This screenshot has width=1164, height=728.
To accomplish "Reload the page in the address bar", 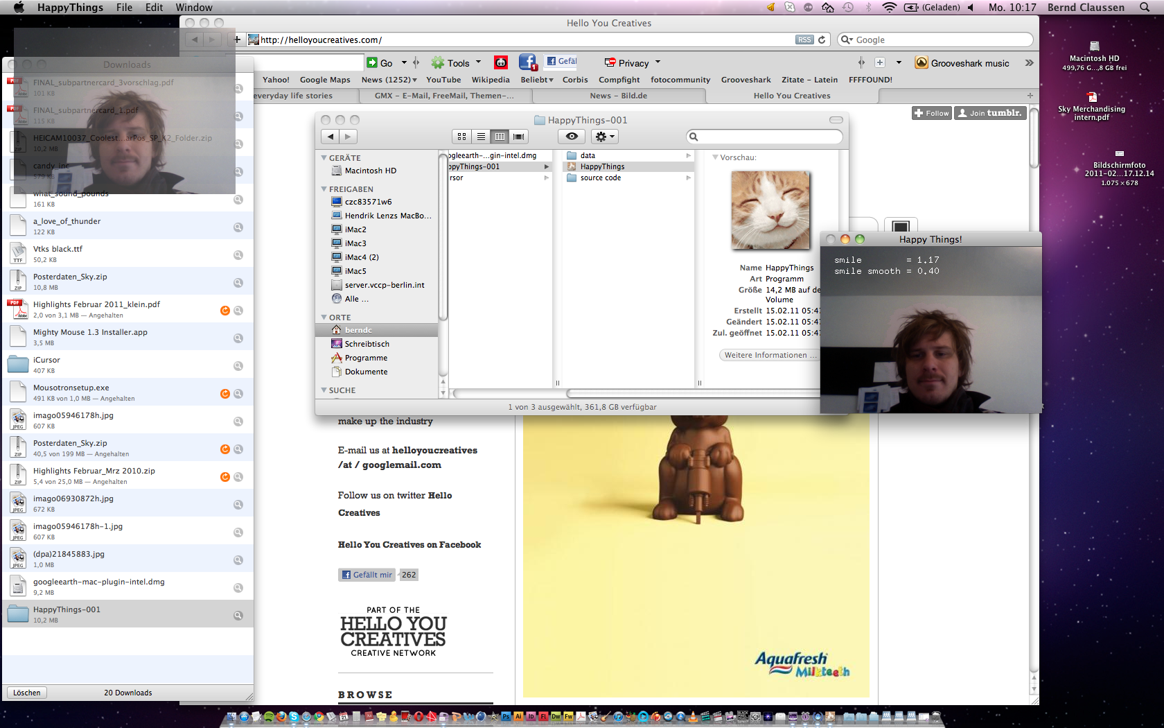I will [822, 40].
